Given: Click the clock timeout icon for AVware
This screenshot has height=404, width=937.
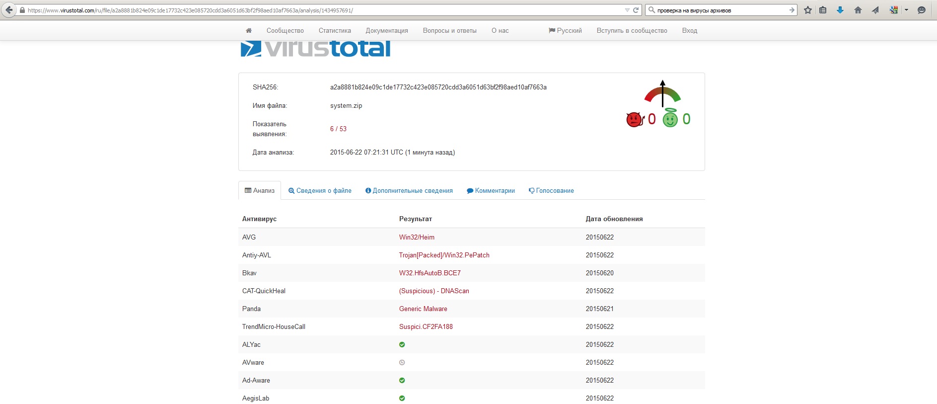Looking at the screenshot, I should [x=402, y=362].
